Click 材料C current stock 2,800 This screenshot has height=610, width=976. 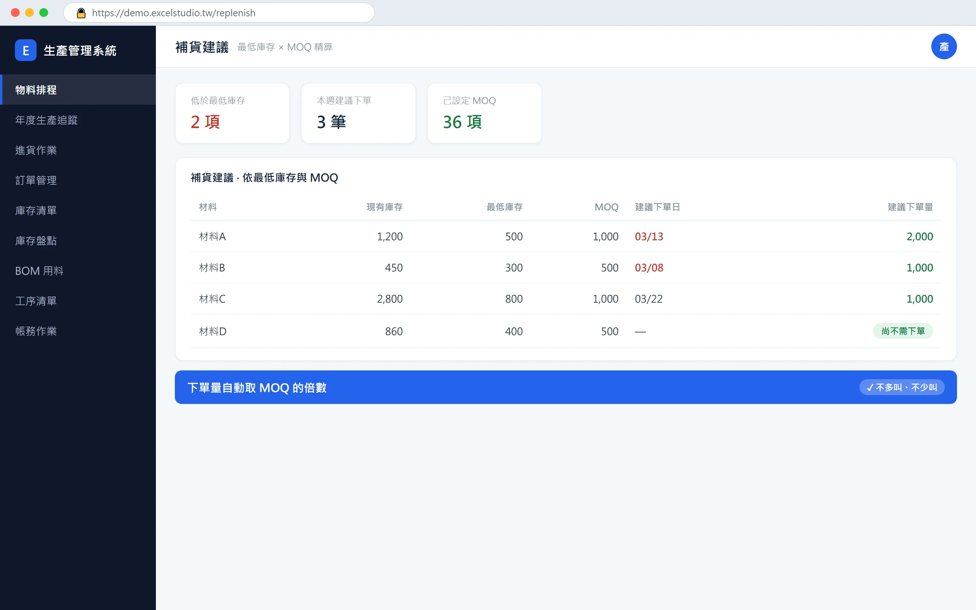point(390,299)
